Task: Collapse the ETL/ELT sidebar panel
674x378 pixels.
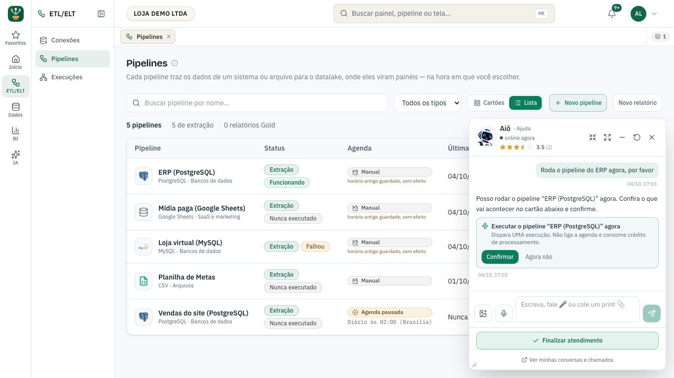Action: coord(101,14)
